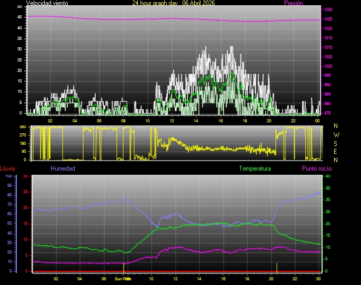This screenshot has width=361, height=285.
Task: Select the red Lluvia legend label
Action: click(7, 168)
